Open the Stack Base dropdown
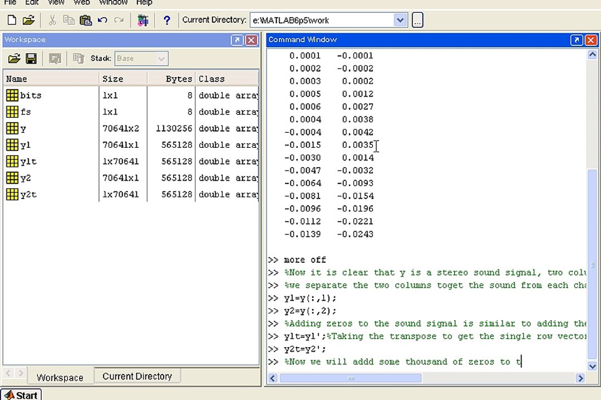This screenshot has height=400, width=601. click(141, 58)
